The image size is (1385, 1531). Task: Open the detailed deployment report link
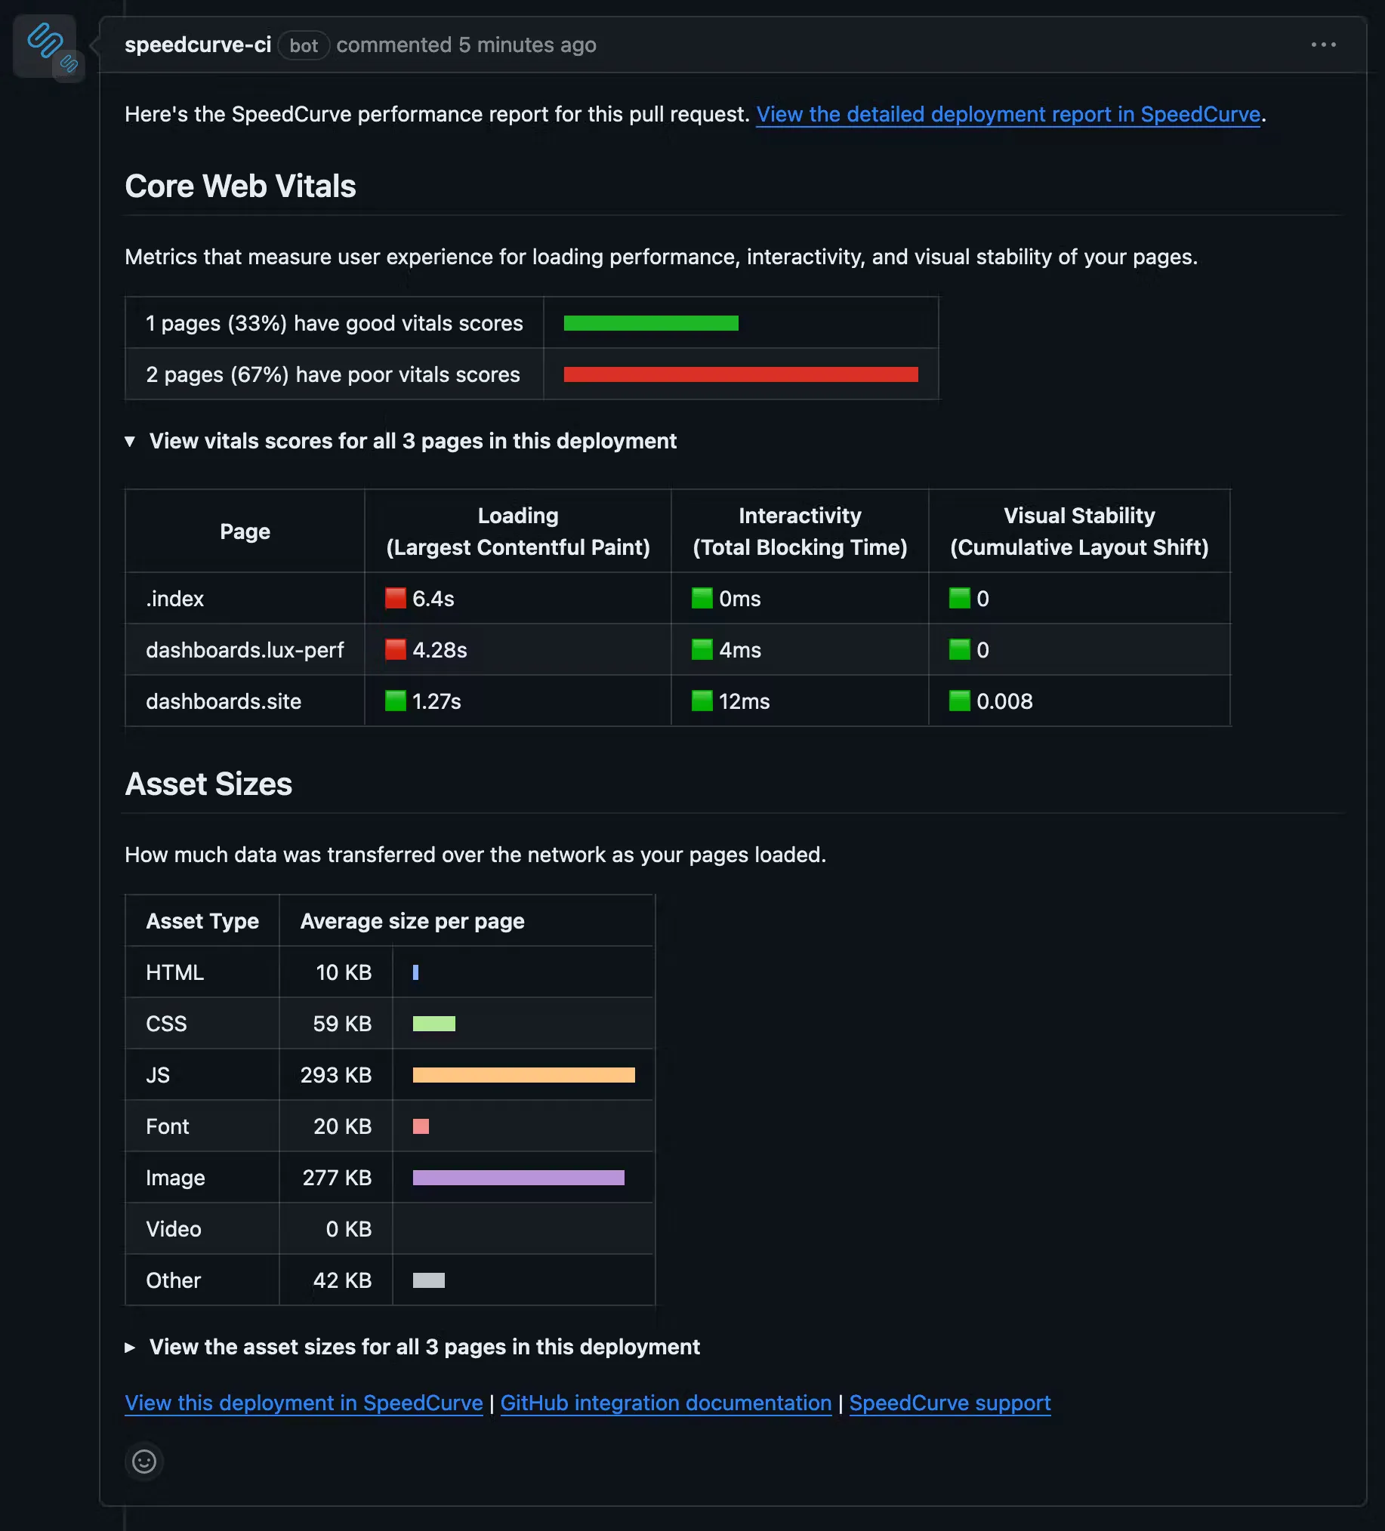pos(1008,114)
